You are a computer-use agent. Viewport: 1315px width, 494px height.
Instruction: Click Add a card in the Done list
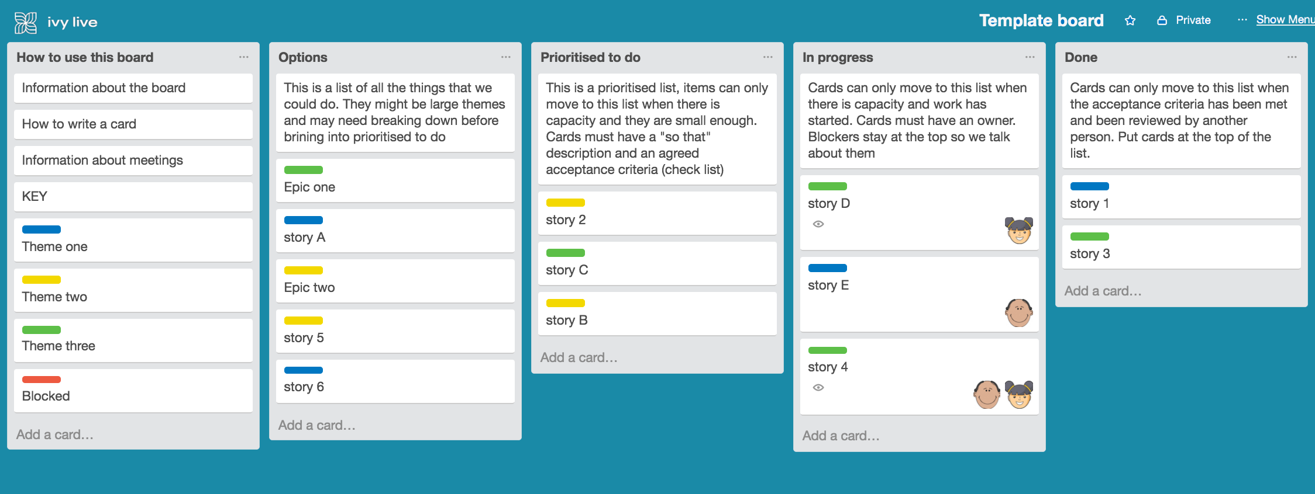pyautogui.click(x=1103, y=291)
